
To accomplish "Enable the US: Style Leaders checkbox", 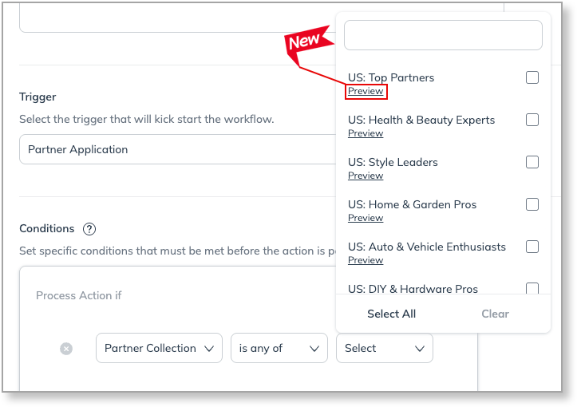I will [x=532, y=162].
